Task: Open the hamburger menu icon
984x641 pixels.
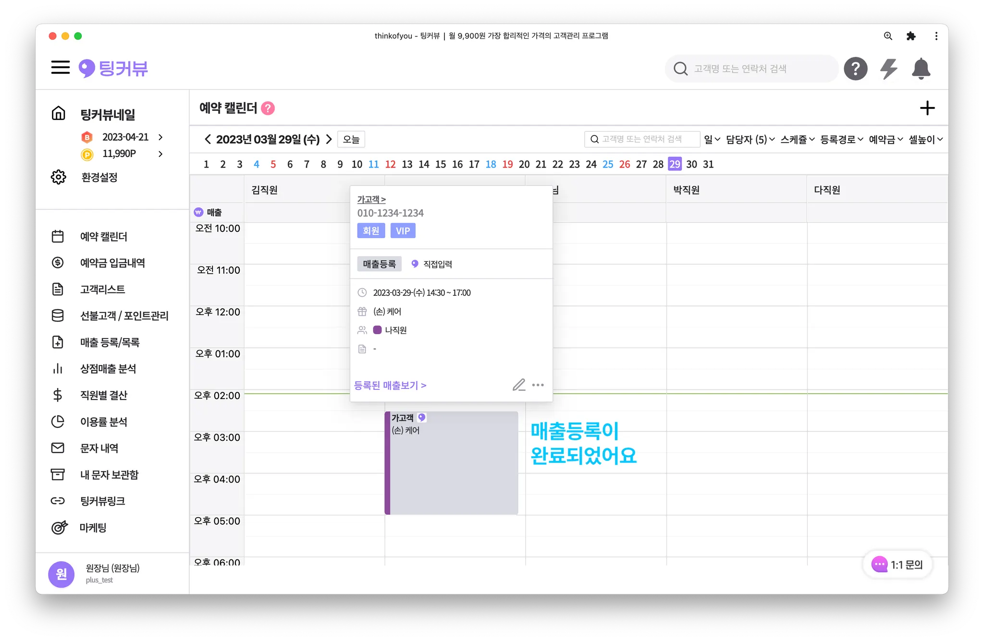Action: point(61,67)
